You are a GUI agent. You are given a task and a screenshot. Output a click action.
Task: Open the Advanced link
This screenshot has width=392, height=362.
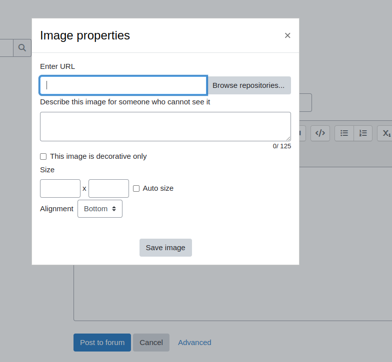194,343
